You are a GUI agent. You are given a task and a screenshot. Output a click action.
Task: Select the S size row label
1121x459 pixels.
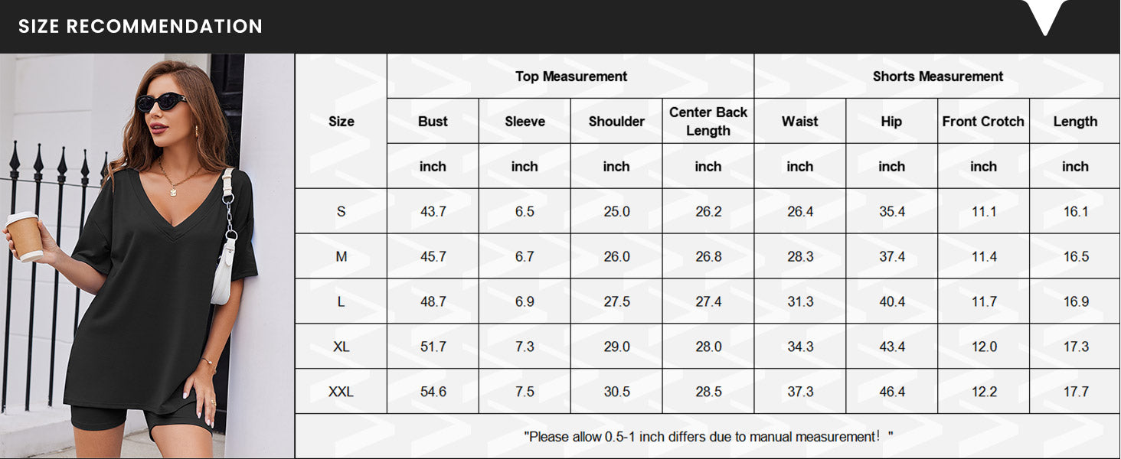click(341, 211)
